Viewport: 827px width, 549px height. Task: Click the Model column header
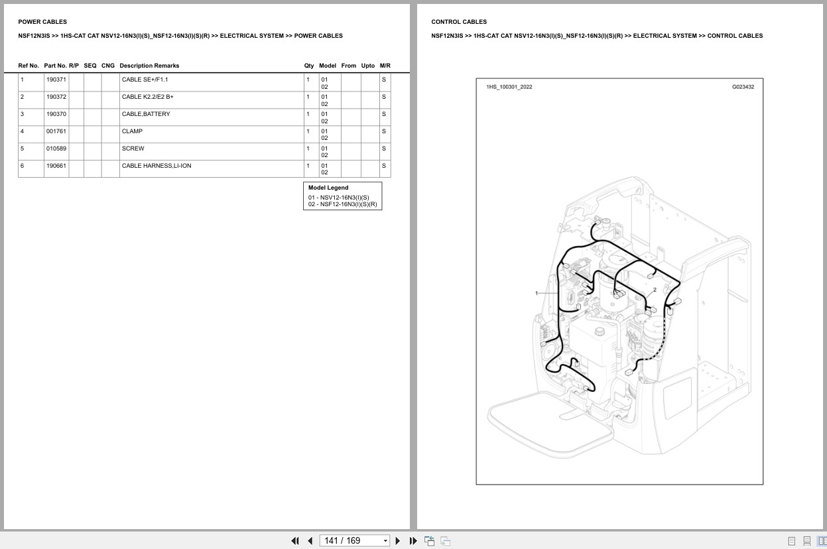328,66
